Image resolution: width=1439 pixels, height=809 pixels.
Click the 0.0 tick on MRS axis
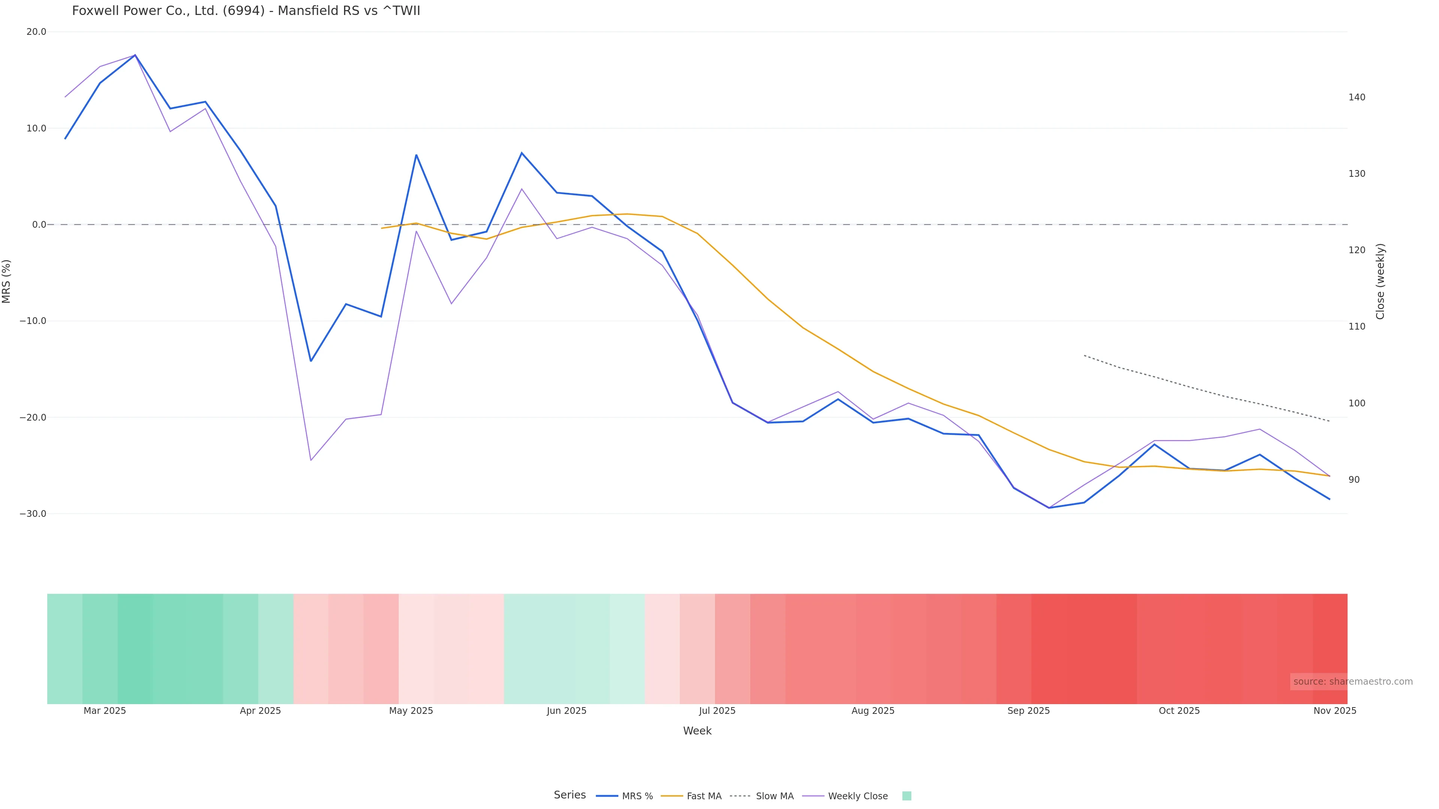coord(39,224)
